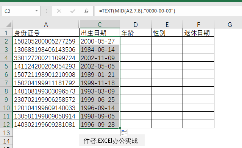Select column F header
242x148 pixels.
pos(198,24)
